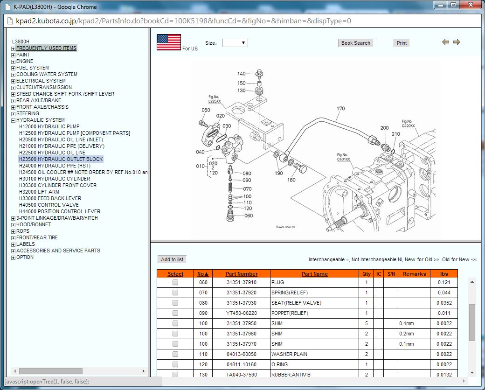Expand the ENGINE tree plus icon
Screen dimensions: 485x390
(13, 62)
